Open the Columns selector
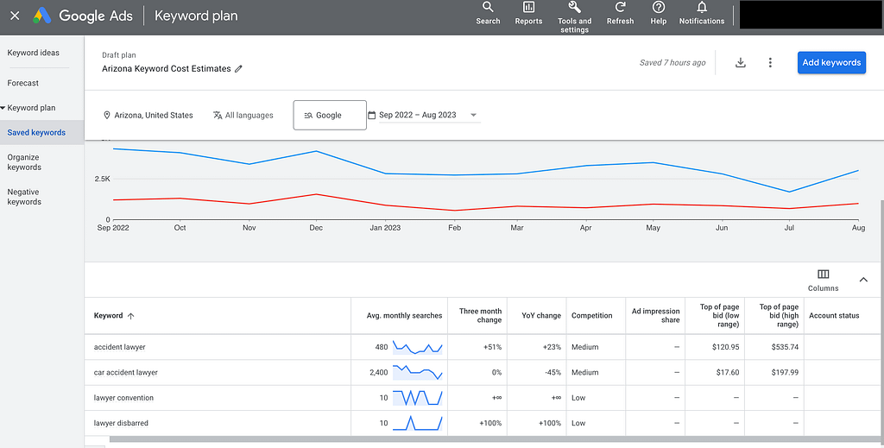Image resolution: width=884 pixels, height=448 pixels. tap(823, 280)
